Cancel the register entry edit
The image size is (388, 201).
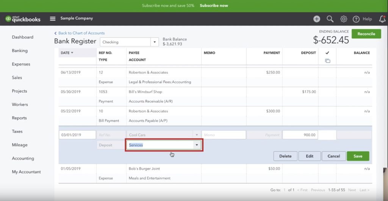(333, 156)
